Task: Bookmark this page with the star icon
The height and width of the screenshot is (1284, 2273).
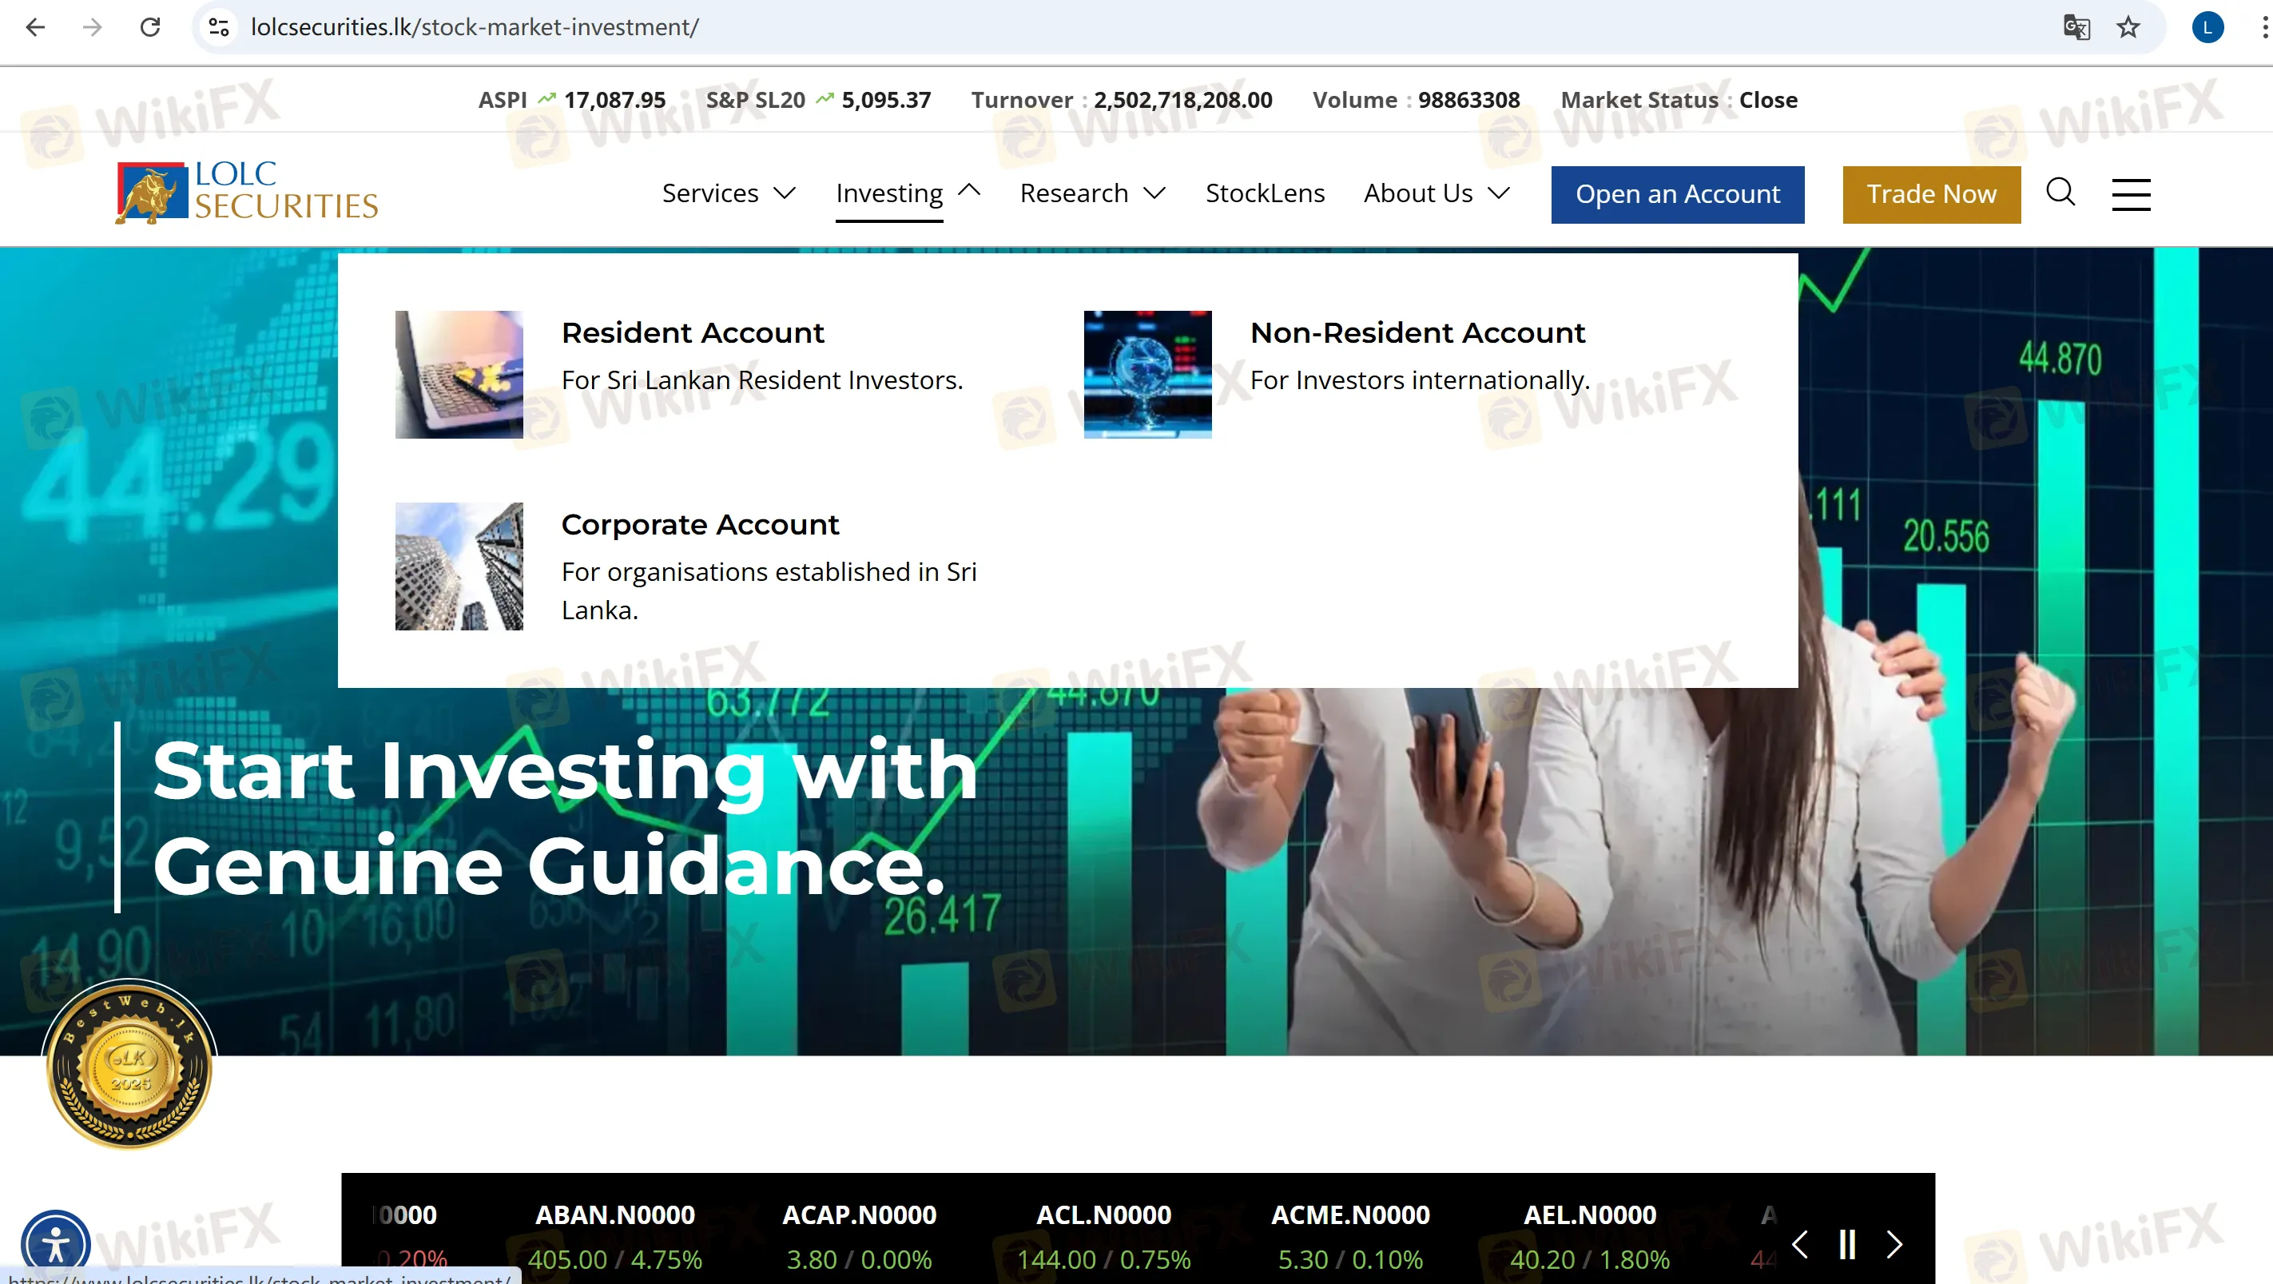Action: [x=2128, y=27]
